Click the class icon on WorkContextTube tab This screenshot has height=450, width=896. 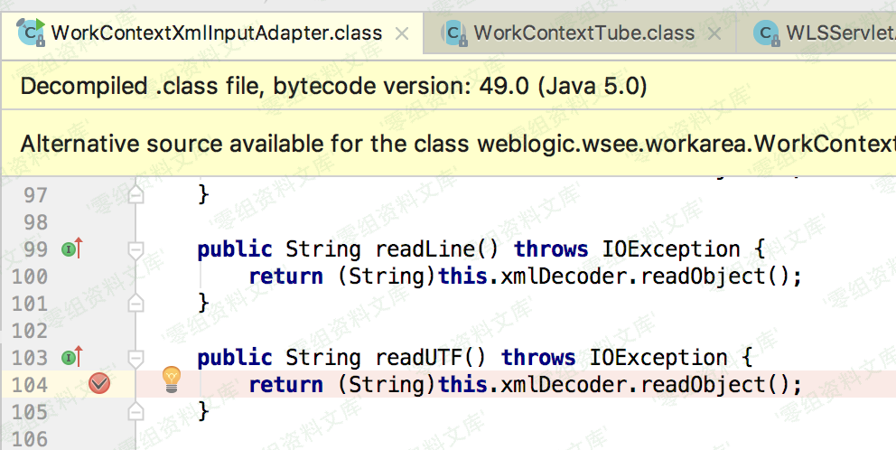pos(454,33)
